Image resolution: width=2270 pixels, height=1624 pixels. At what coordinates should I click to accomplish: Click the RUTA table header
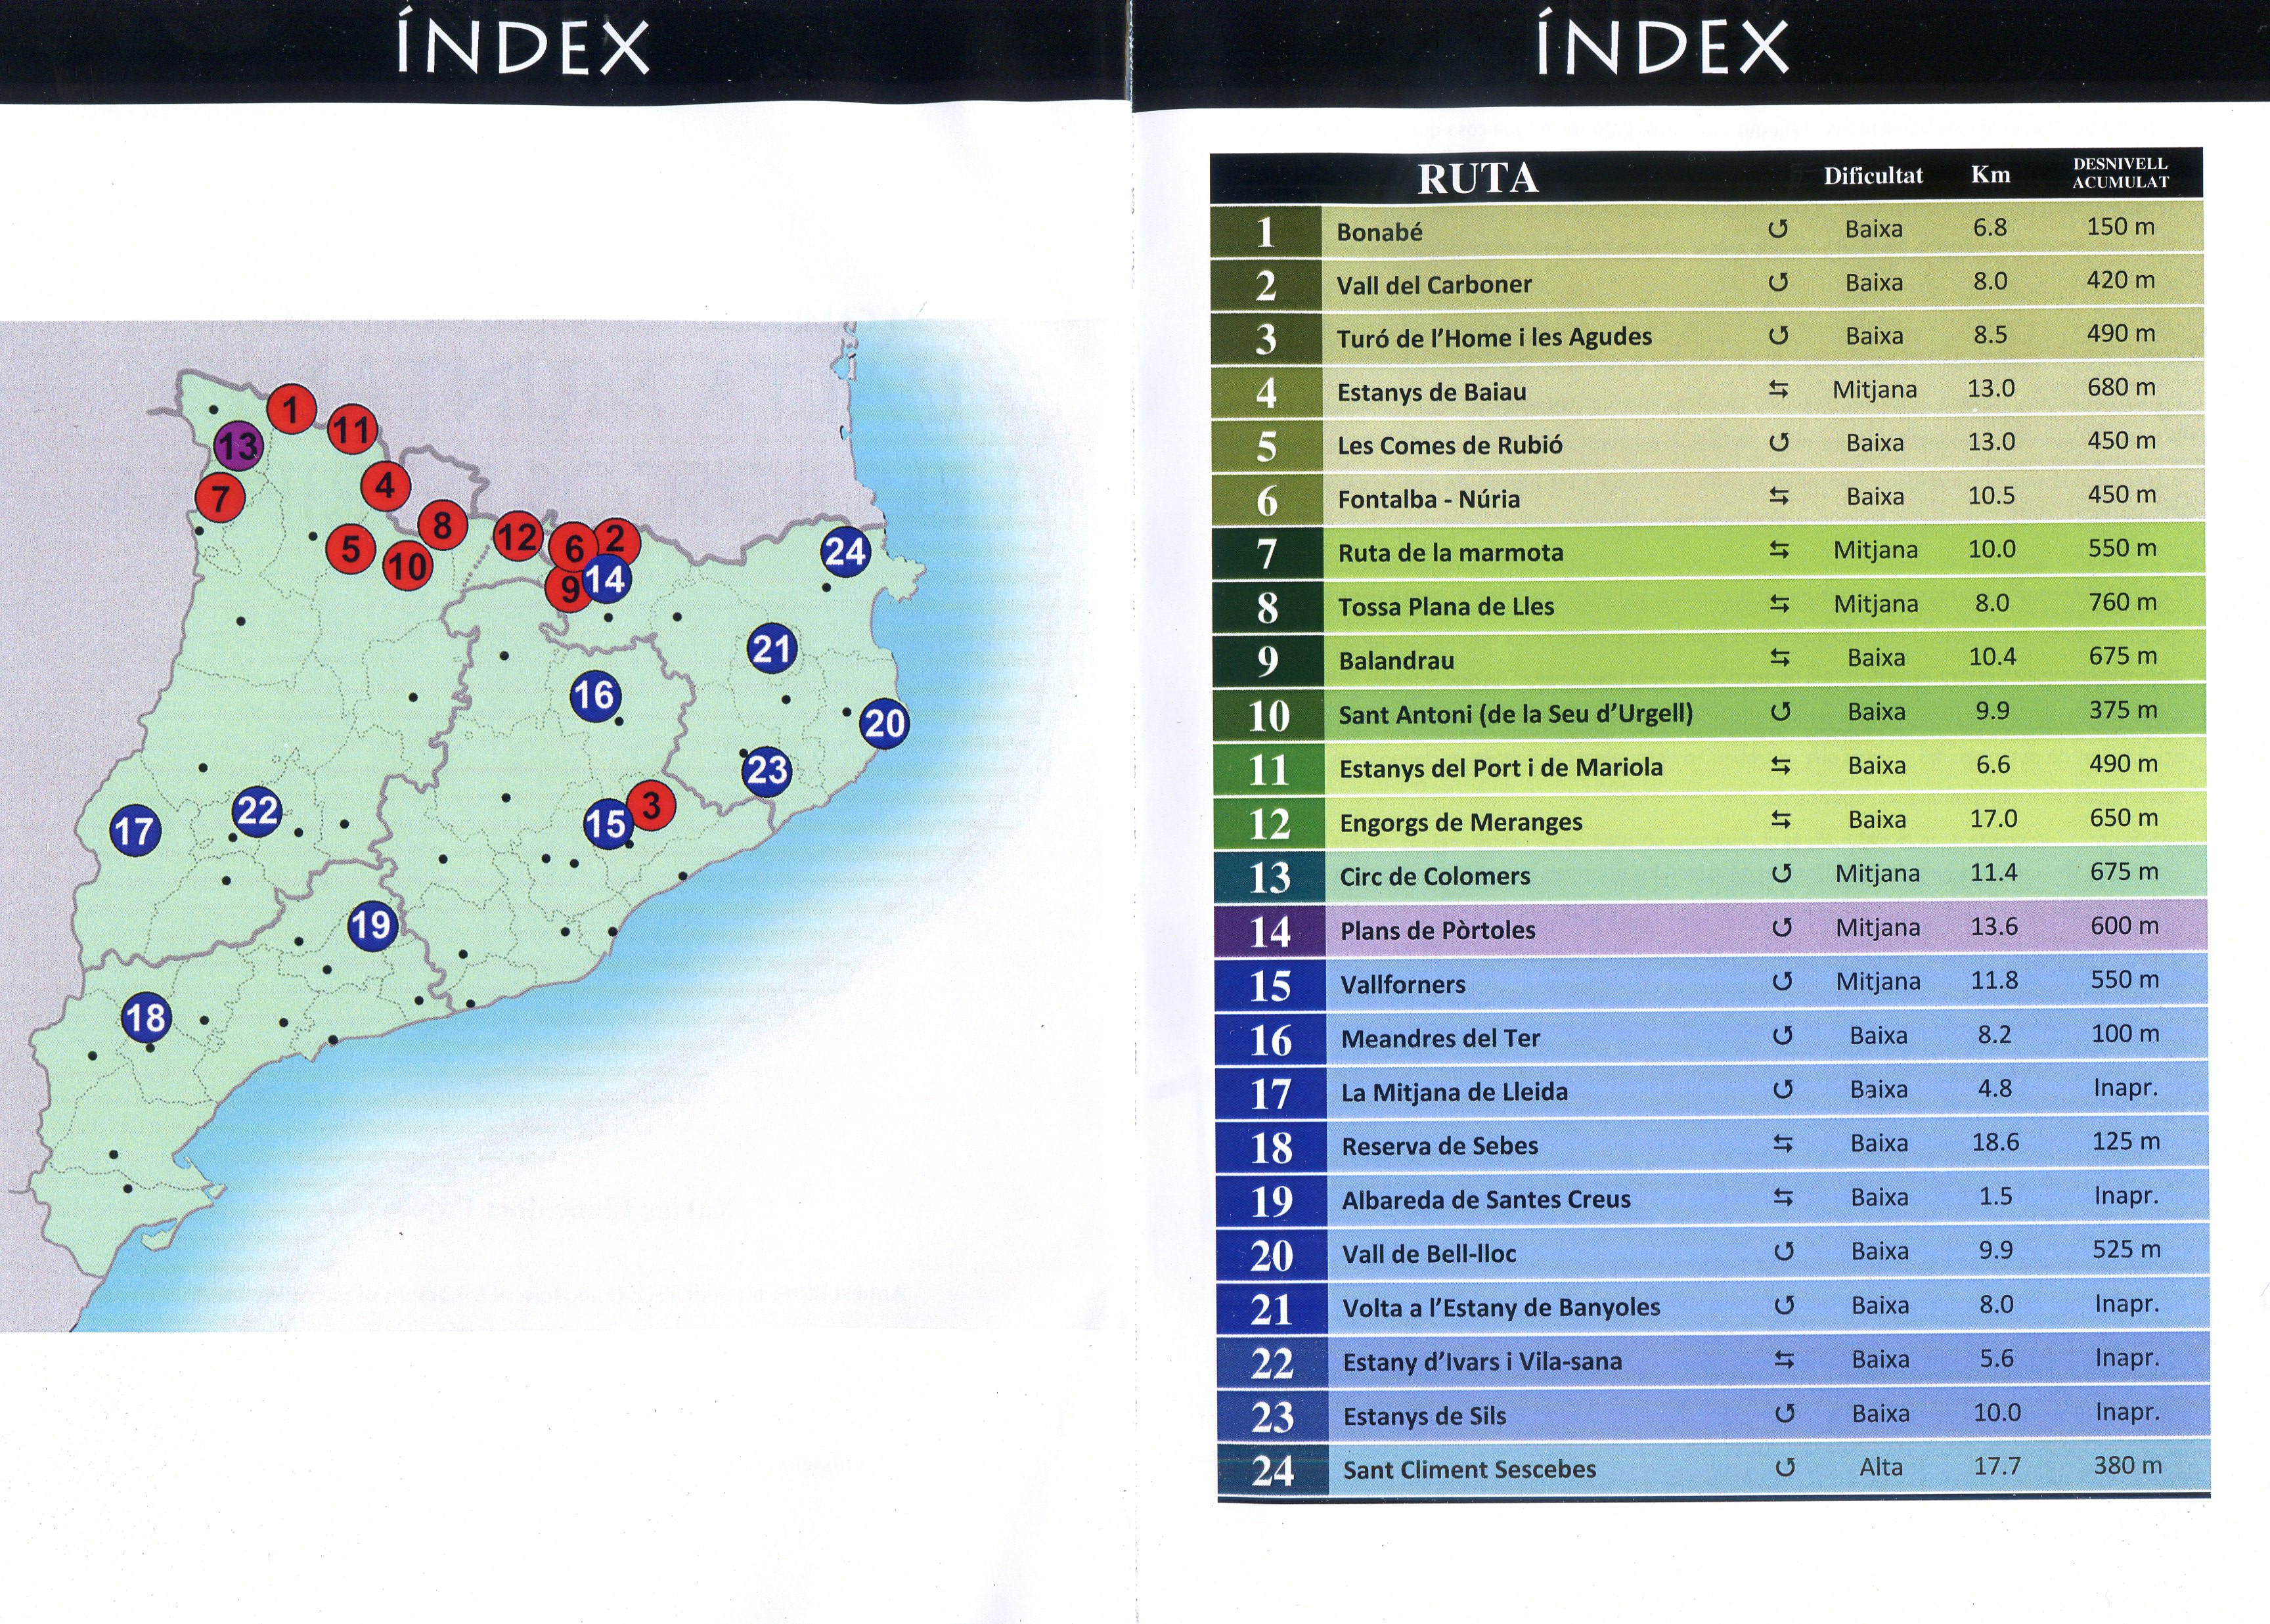[x=1477, y=179]
